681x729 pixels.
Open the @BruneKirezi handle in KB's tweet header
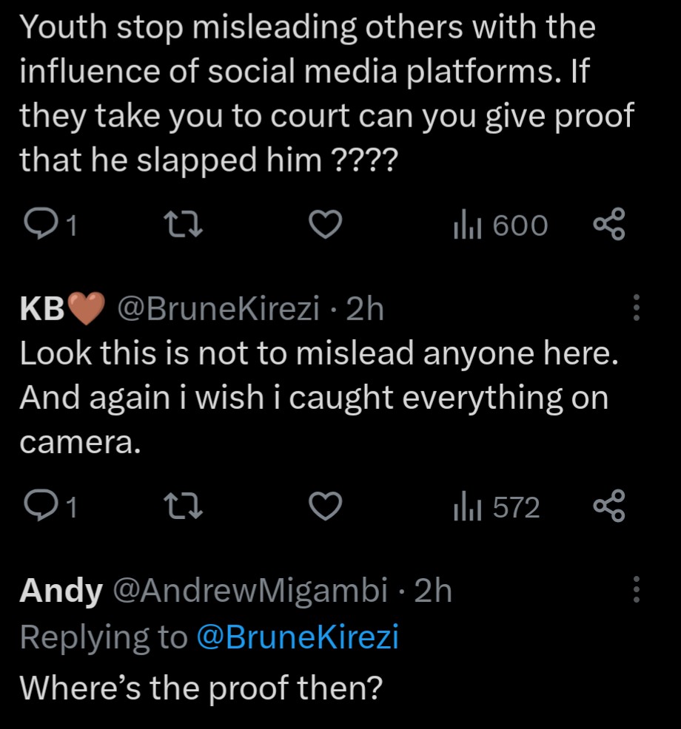pyautogui.click(x=215, y=309)
